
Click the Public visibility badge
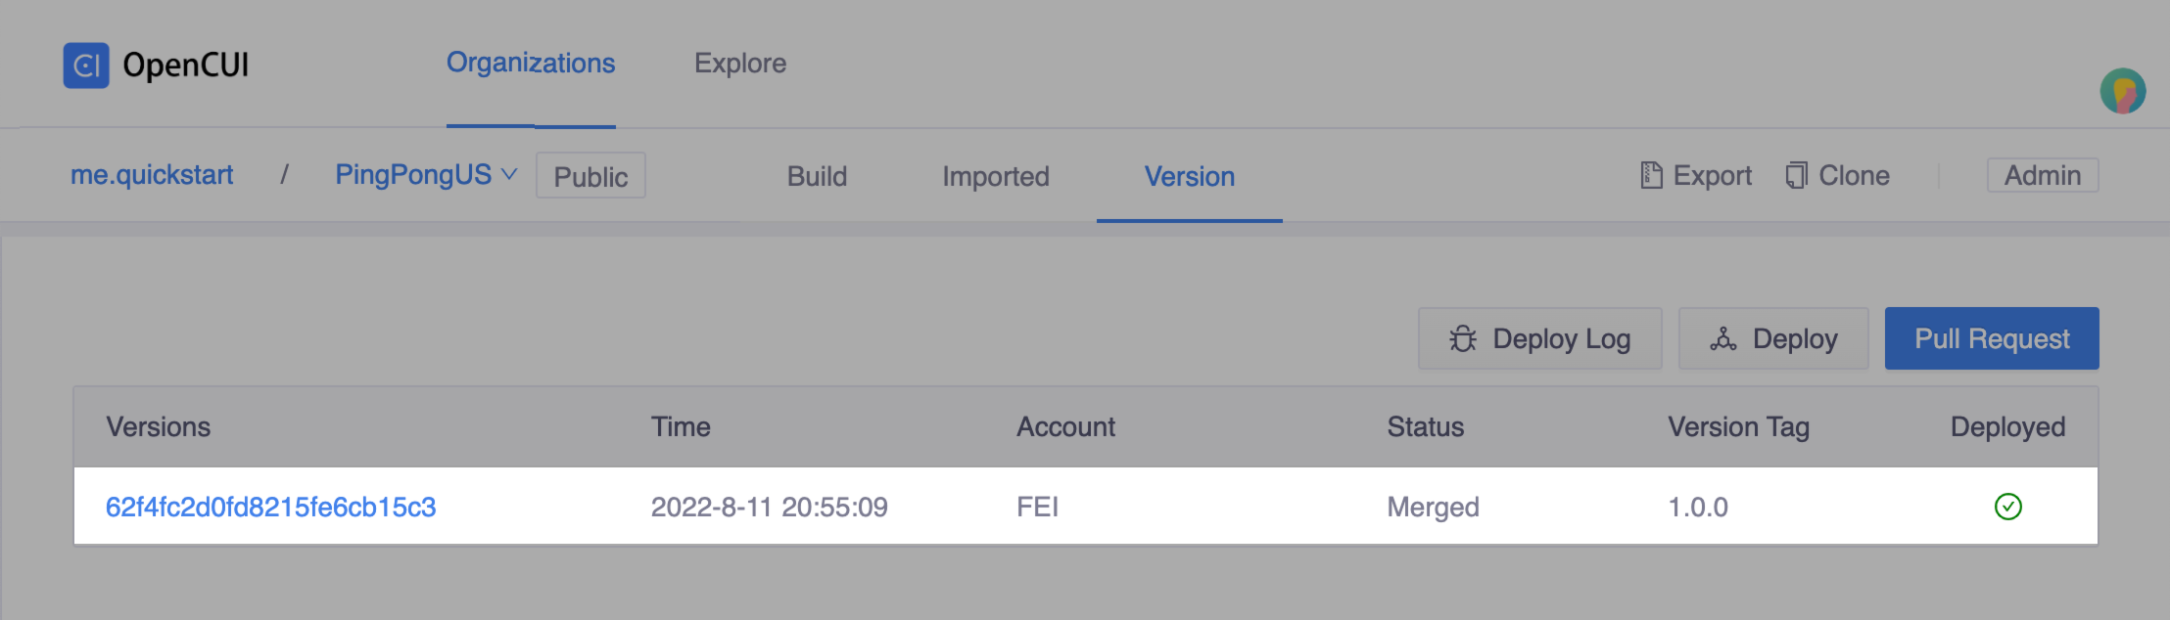pyautogui.click(x=590, y=176)
